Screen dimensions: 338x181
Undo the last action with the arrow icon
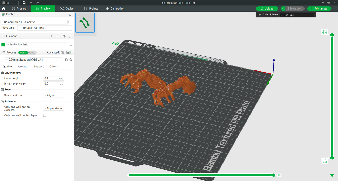pos(31,3)
